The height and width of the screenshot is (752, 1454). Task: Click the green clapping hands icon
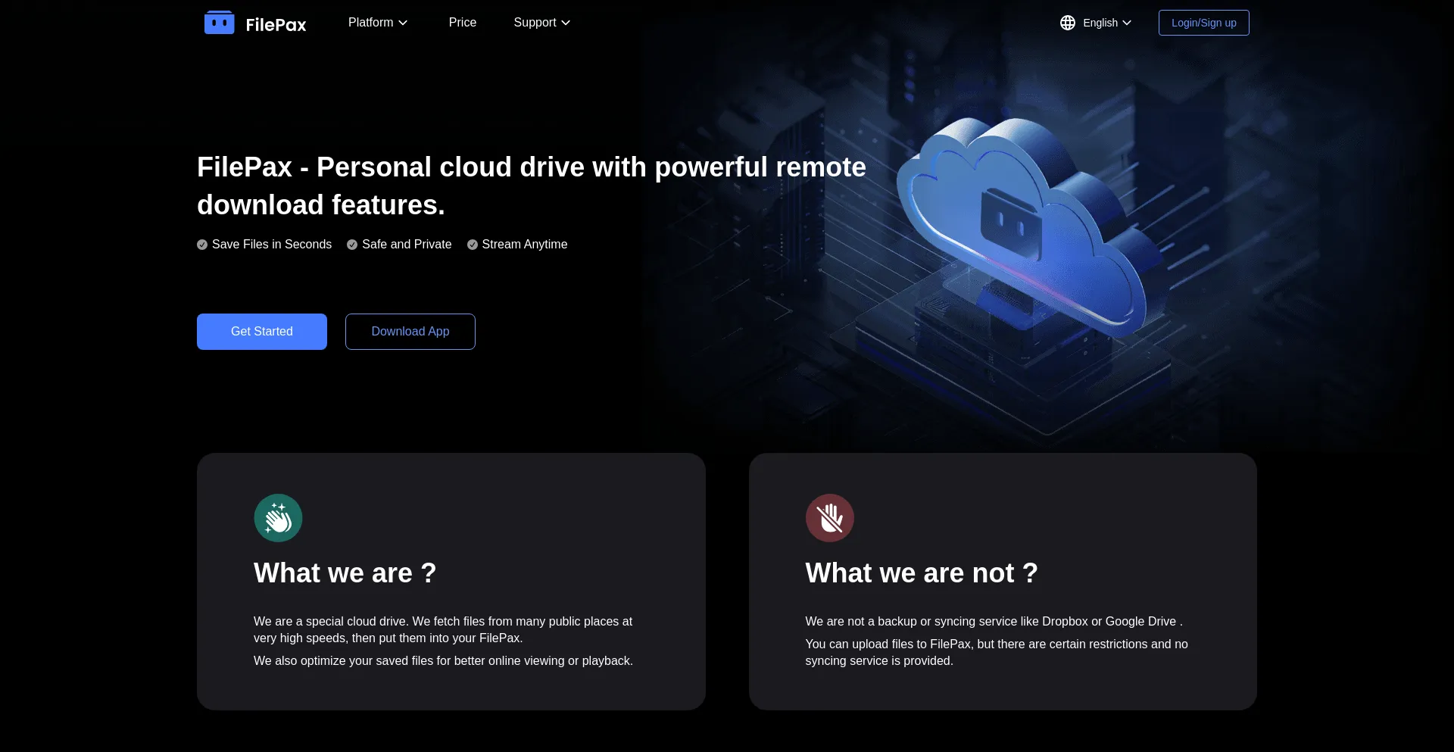point(278,518)
